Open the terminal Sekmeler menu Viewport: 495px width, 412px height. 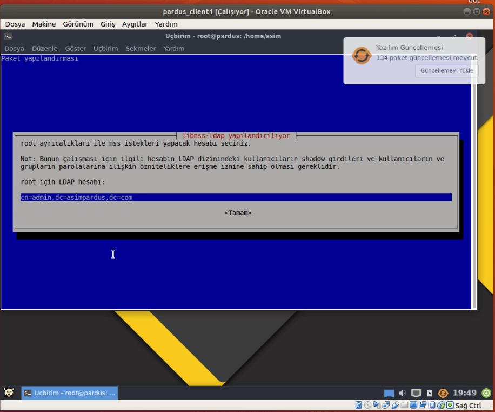point(141,48)
